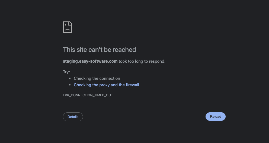
Task: Click the folded corner of the page icon
Action: [70, 23]
